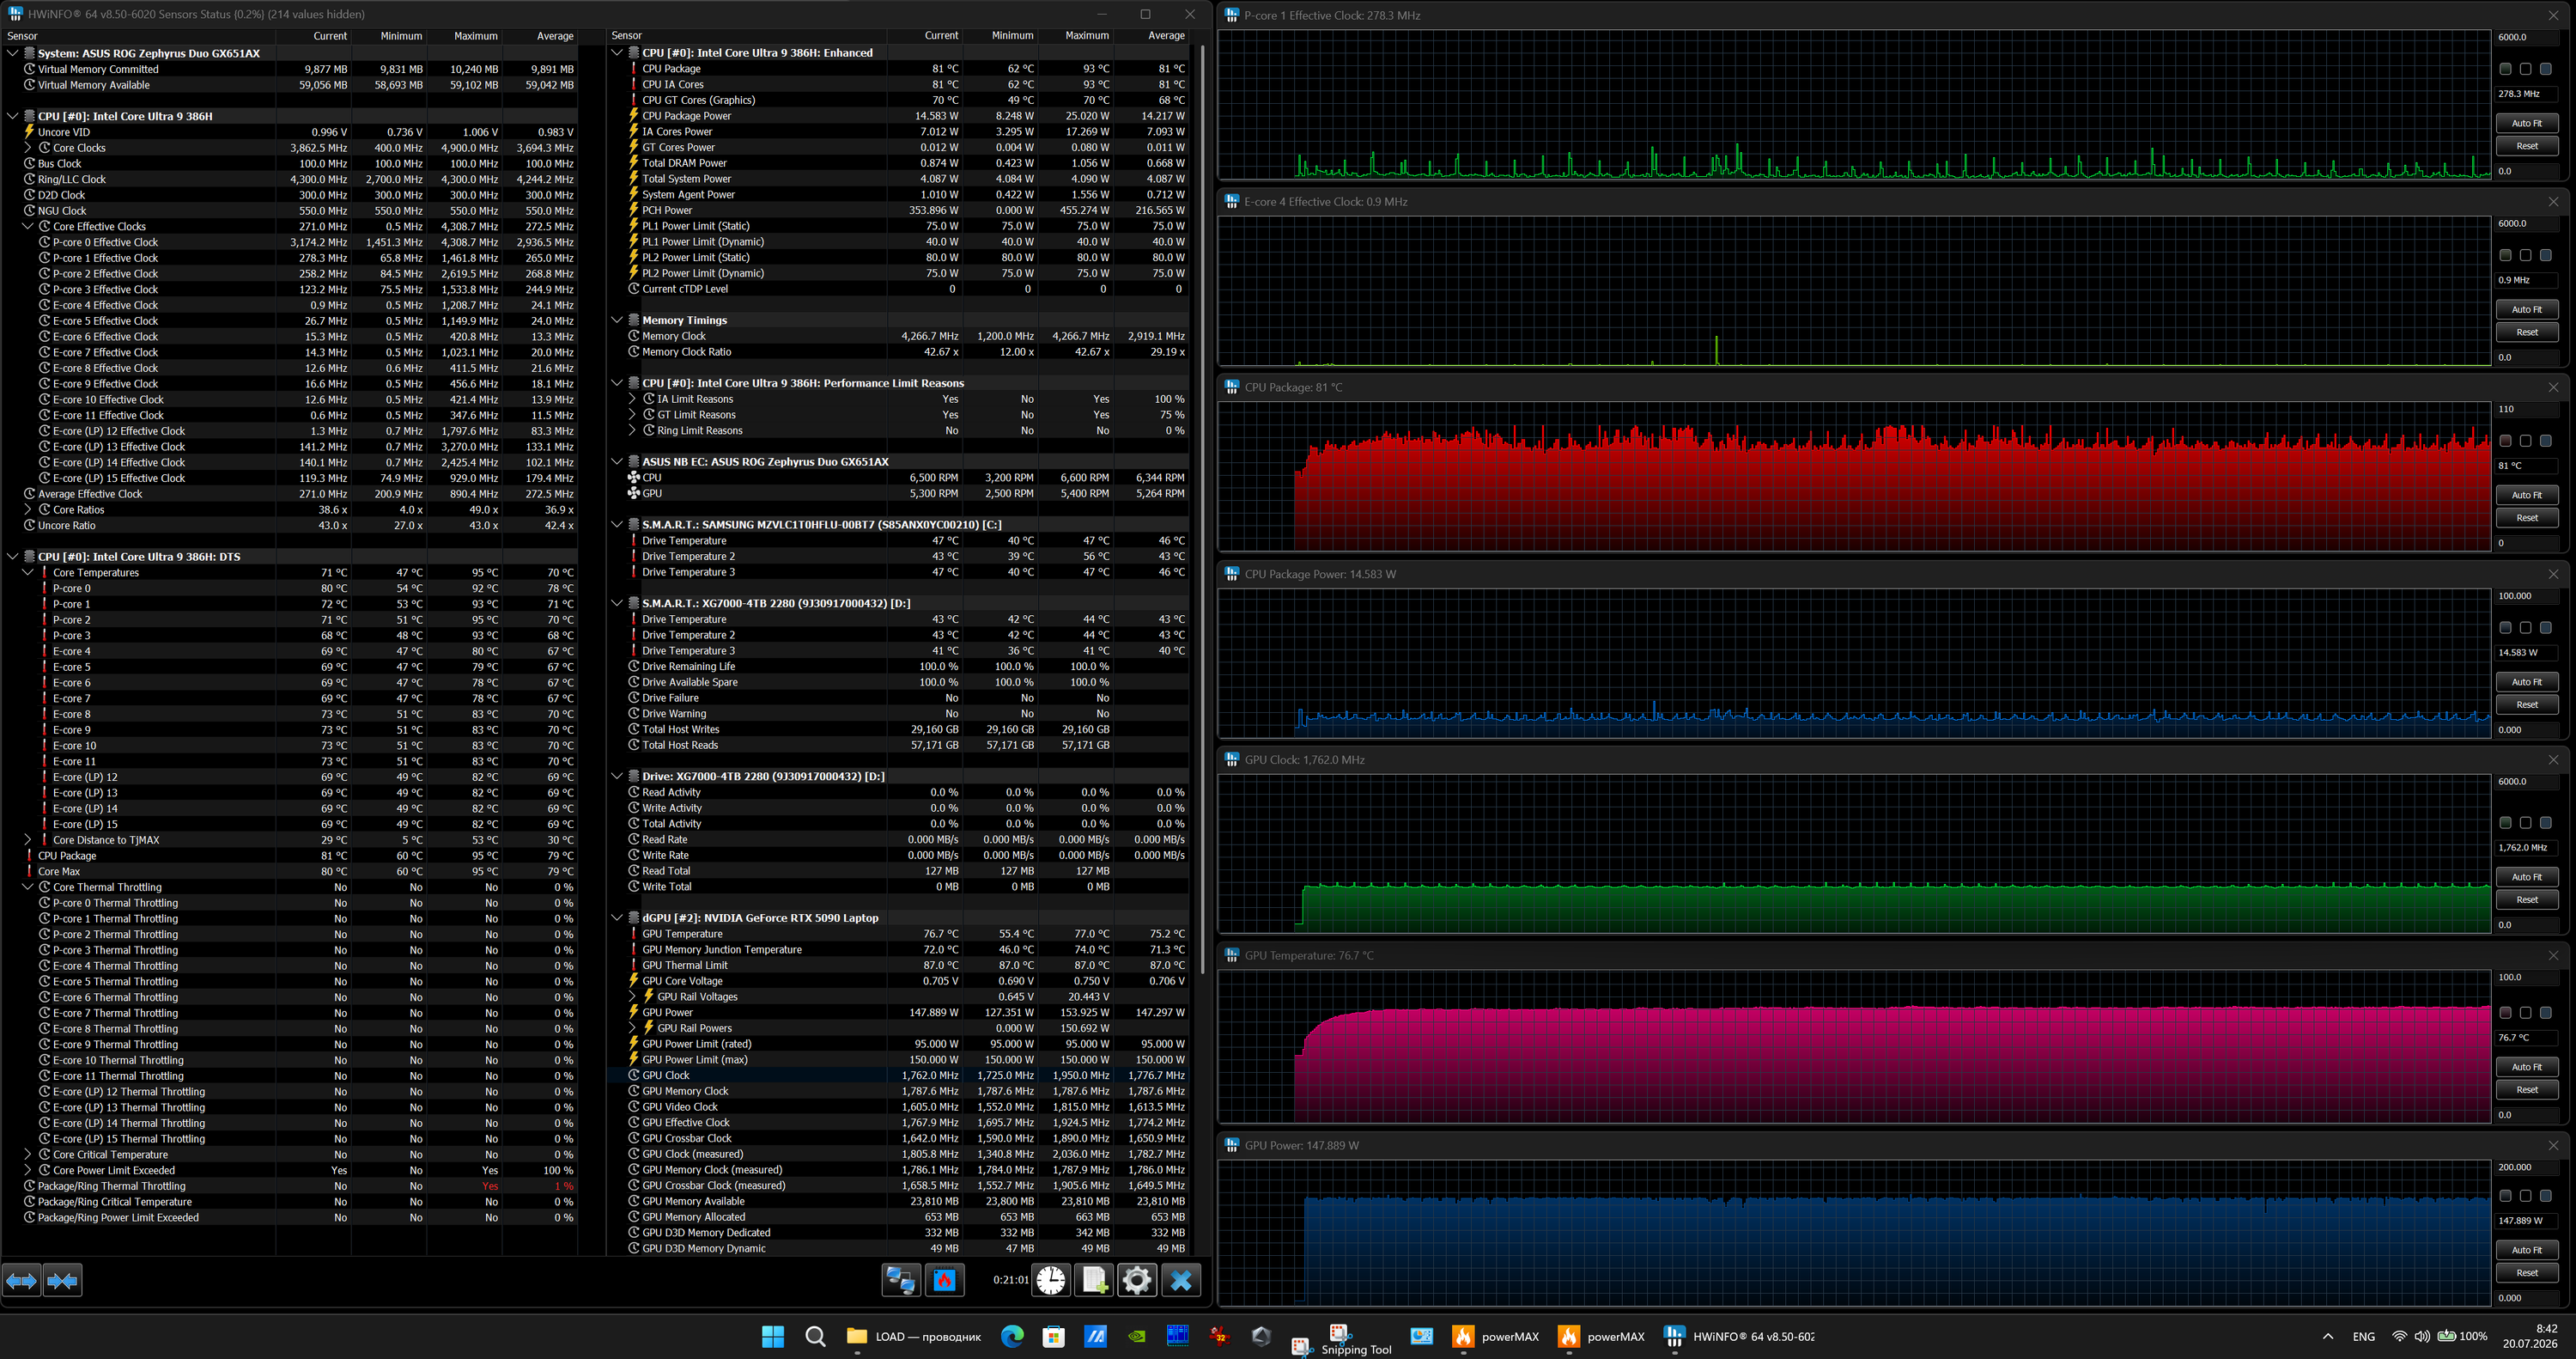The height and width of the screenshot is (1359, 2576).
Task: Click Reset on the GPU Clock graph
Action: [x=2526, y=899]
